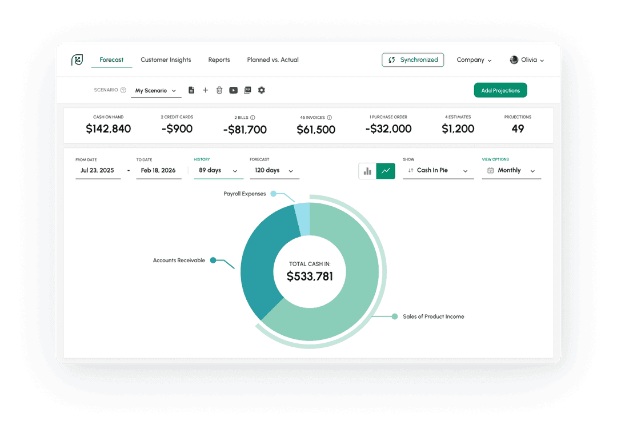Image resolution: width=617 pixels, height=433 pixels.
Task: Add a new scenario with plus icon
Action: (x=206, y=90)
